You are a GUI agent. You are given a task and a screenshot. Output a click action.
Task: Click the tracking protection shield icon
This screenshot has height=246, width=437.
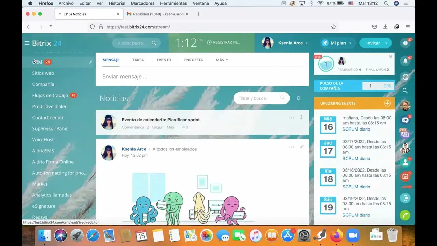point(92,27)
